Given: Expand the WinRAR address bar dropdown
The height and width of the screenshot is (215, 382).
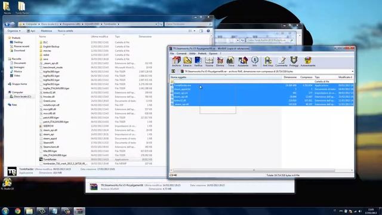Looking at the screenshot, I should (353, 72).
